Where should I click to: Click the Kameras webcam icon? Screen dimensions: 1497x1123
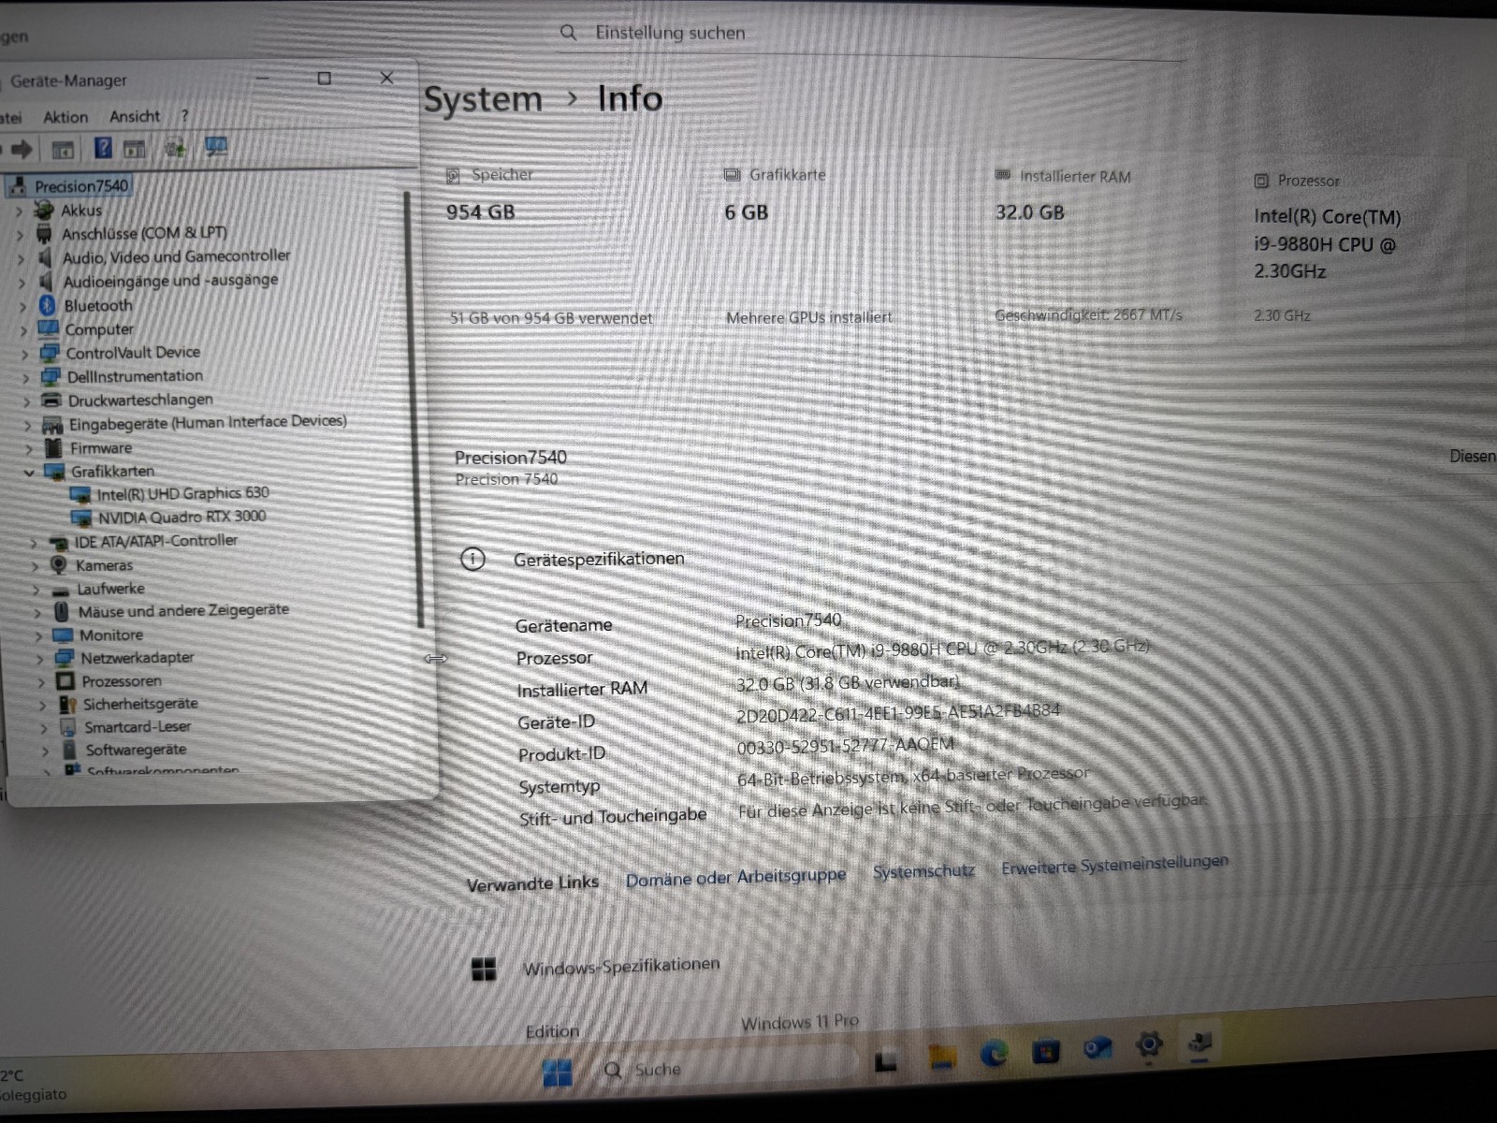click(59, 564)
